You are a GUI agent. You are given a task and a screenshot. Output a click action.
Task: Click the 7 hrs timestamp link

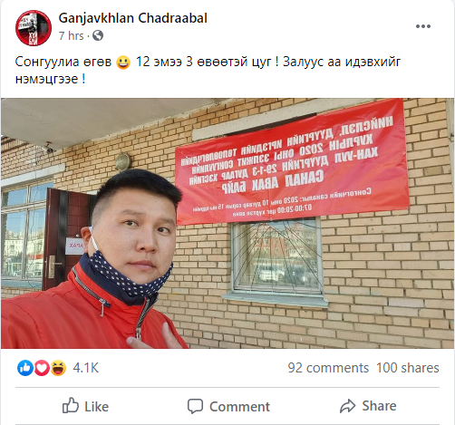[x=72, y=35]
